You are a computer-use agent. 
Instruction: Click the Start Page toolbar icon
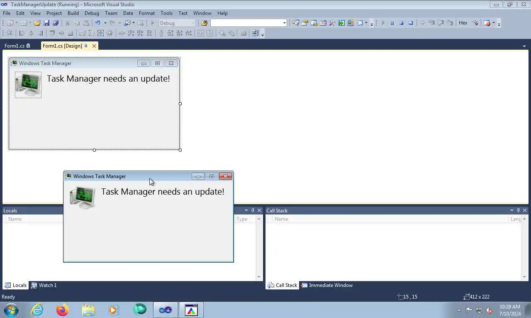(341, 23)
